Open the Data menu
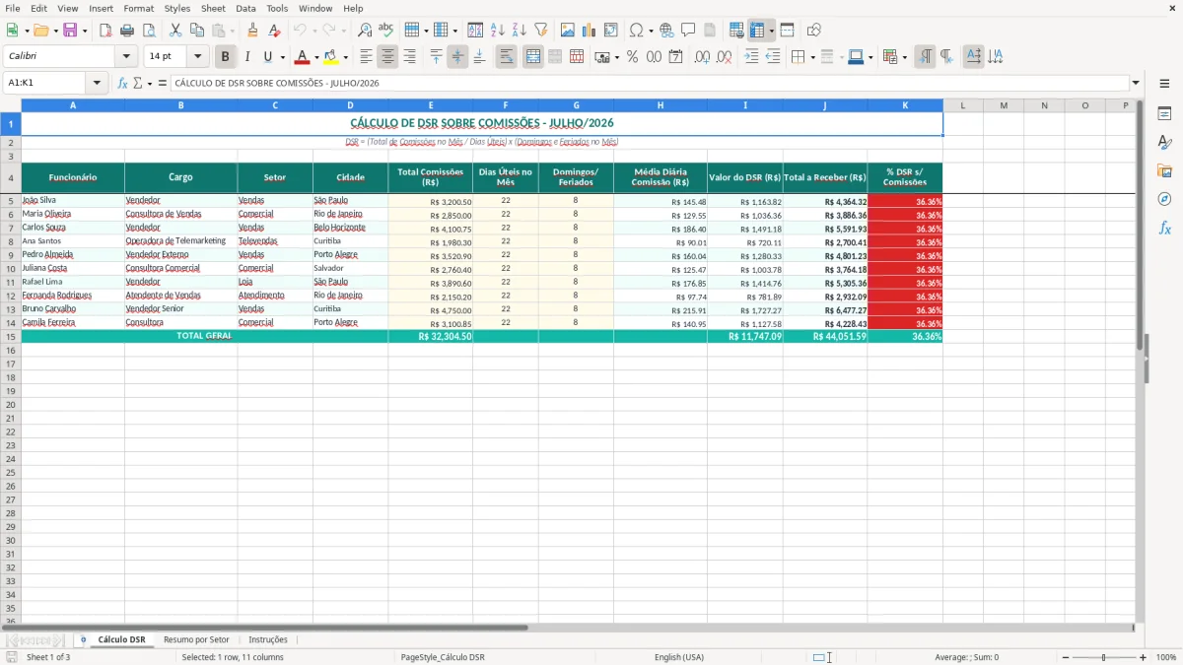 [245, 8]
